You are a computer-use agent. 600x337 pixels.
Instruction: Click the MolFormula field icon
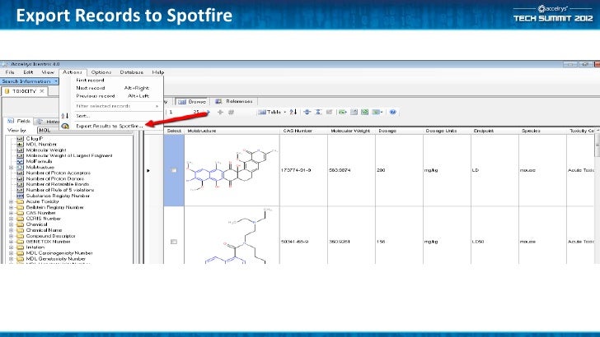[20, 161]
